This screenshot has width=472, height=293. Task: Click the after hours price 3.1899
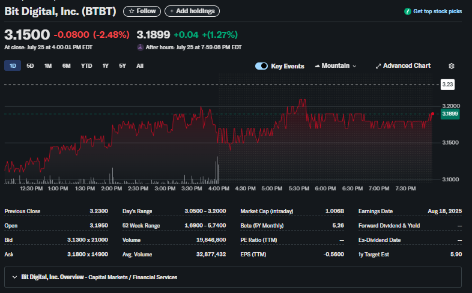[154, 35]
